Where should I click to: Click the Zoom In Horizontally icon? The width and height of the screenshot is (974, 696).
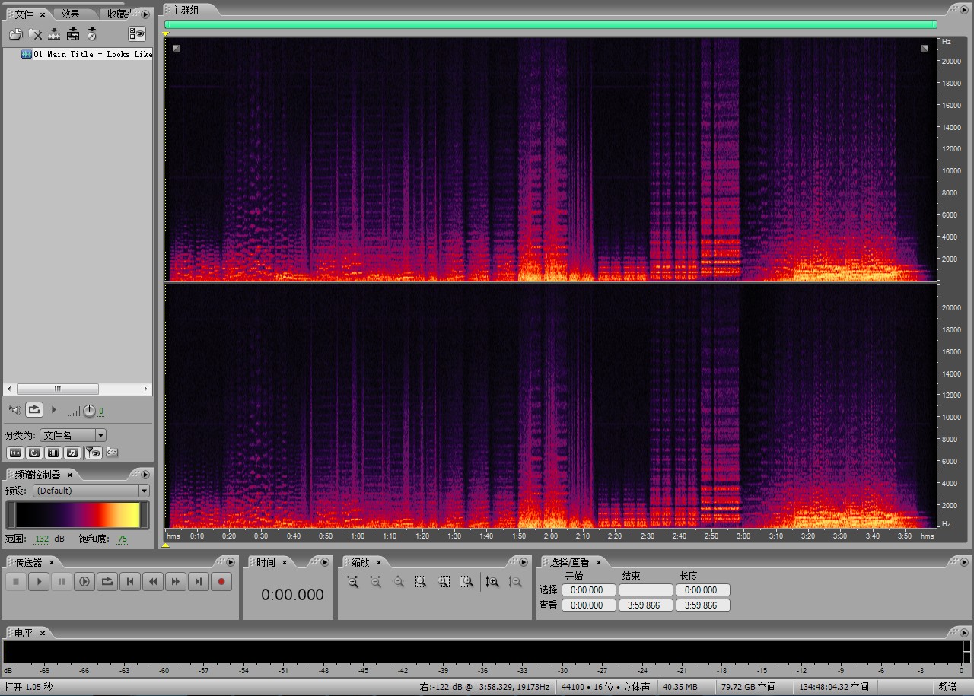coord(352,582)
